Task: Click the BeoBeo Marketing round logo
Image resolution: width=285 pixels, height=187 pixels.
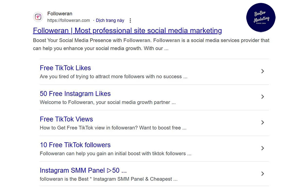Action: 261,17
